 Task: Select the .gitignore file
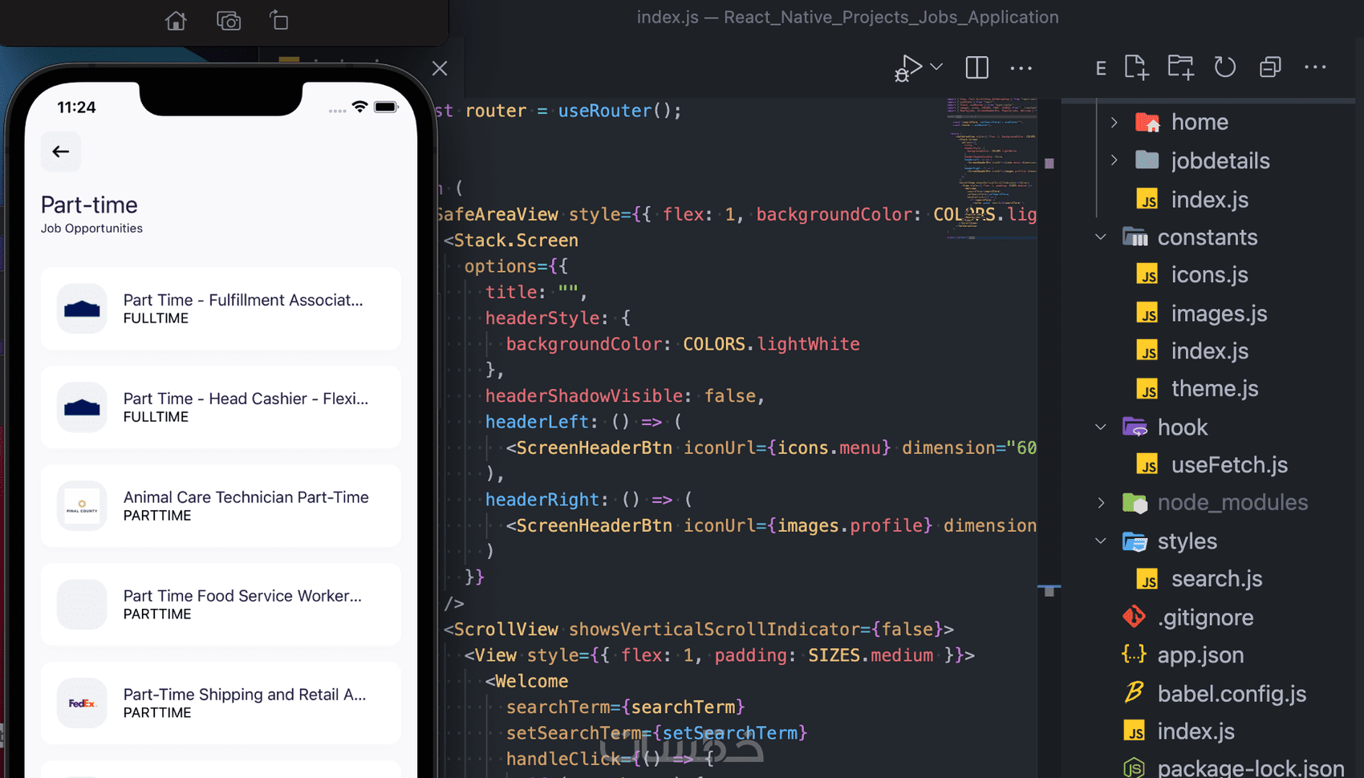tap(1205, 618)
